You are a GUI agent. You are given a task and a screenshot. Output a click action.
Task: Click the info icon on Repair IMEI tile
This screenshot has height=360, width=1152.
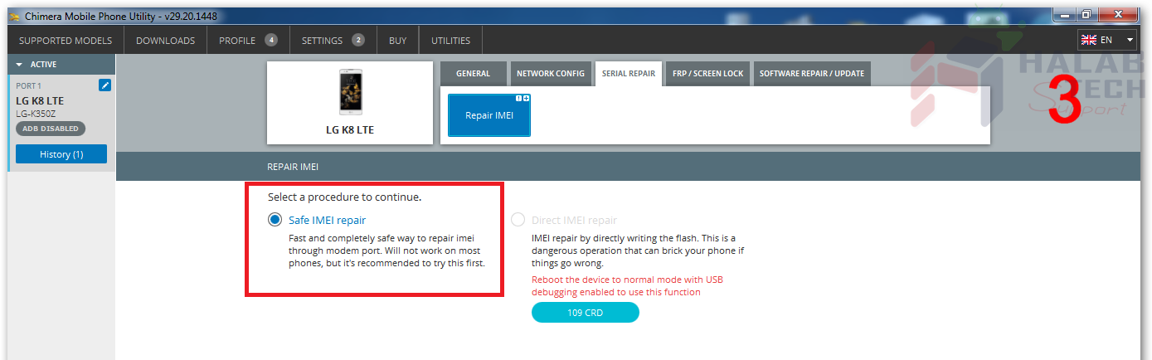(518, 99)
